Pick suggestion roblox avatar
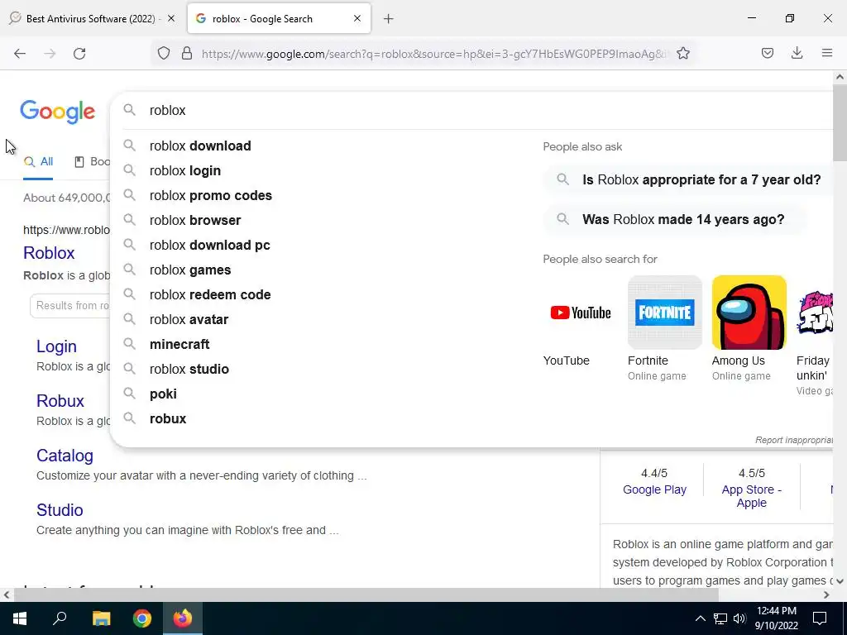Image resolution: width=847 pixels, height=635 pixels. point(189,320)
